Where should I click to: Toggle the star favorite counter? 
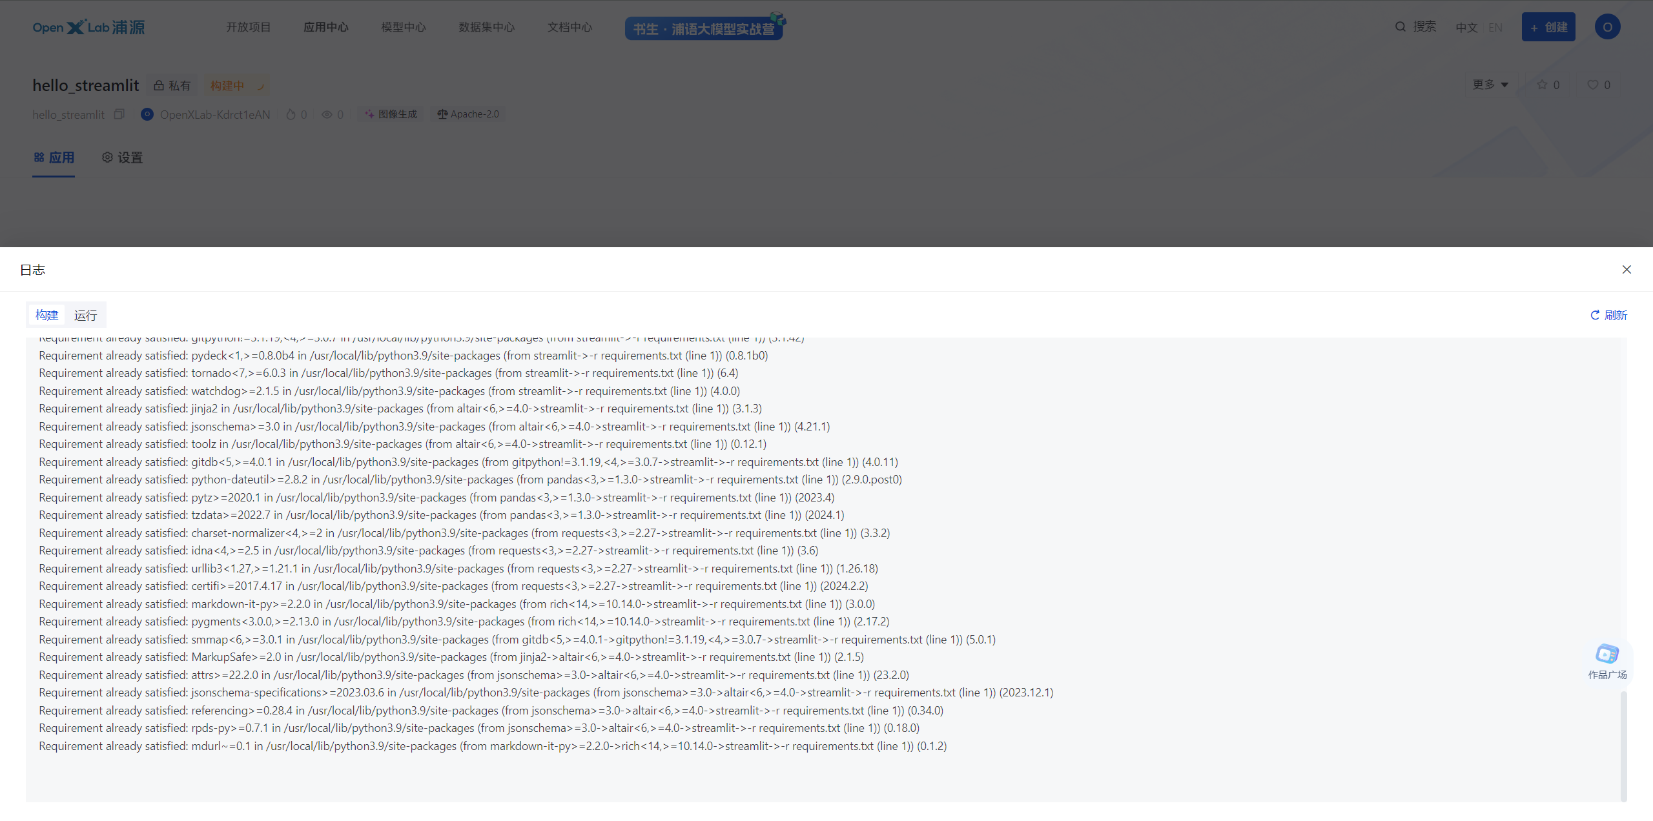coord(1548,85)
